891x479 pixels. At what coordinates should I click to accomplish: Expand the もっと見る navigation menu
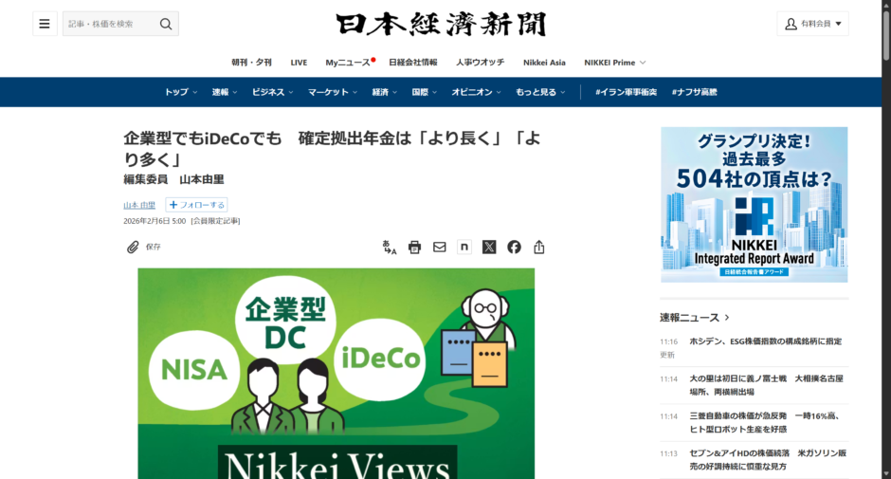tap(540, 92)
